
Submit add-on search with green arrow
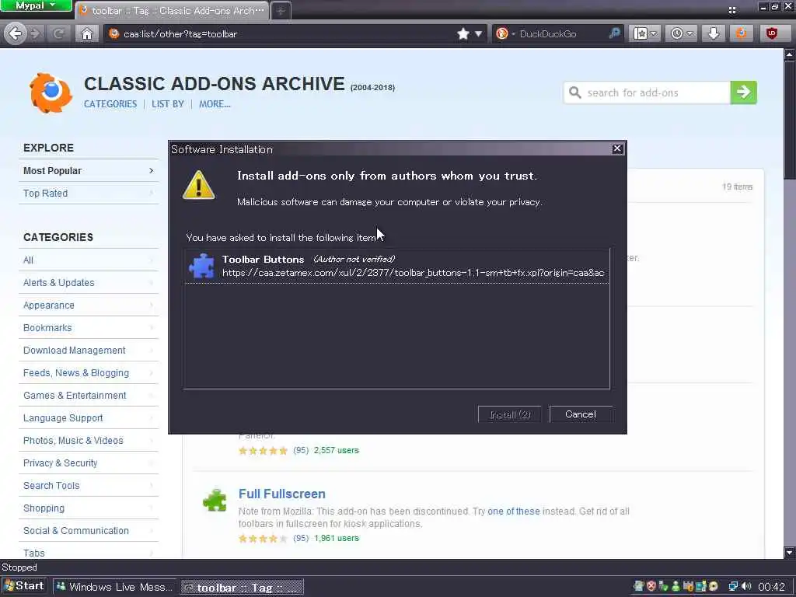pyautogui.click(x=743, y=93)
